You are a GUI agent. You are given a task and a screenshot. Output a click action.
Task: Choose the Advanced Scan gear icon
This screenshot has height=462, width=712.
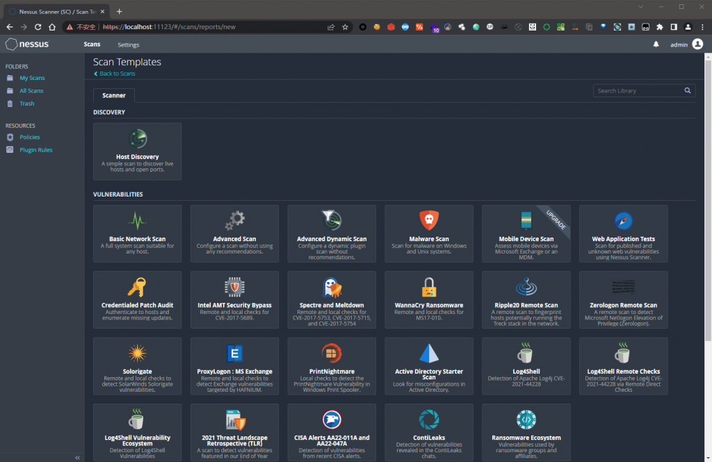pos(234,221)
